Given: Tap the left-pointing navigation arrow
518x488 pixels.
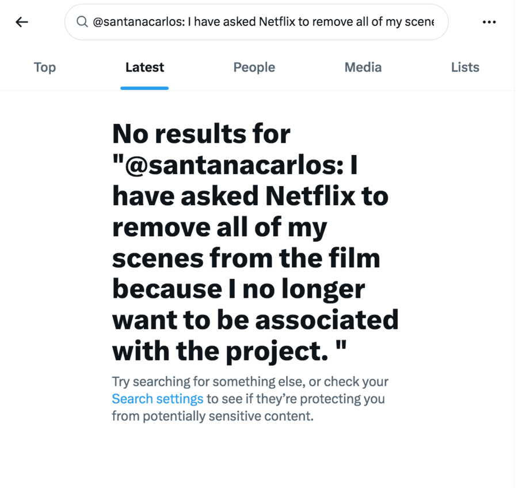Looking at the screenshot, I should [21, 22].
